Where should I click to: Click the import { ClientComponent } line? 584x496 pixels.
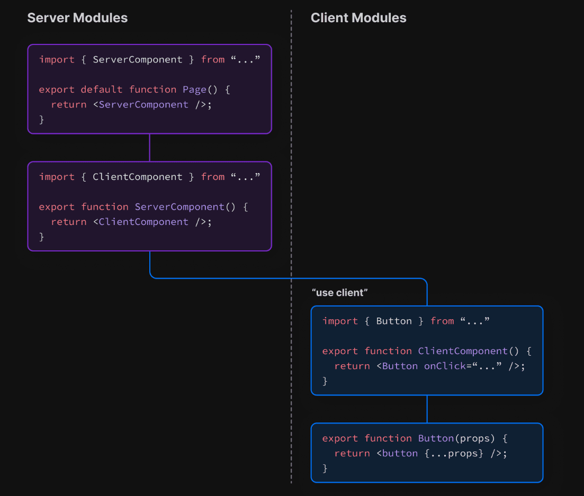150,176
